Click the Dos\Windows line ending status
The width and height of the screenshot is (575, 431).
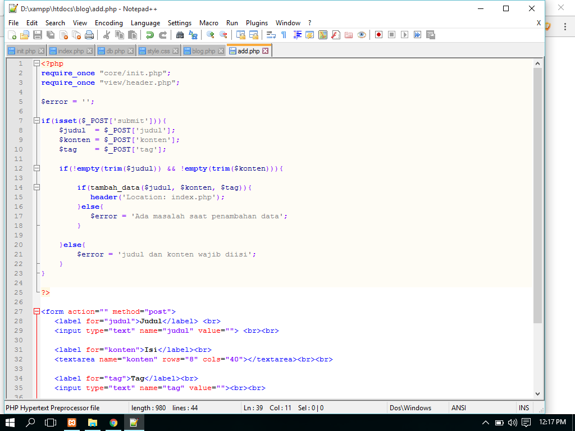(x=410, y=408)
